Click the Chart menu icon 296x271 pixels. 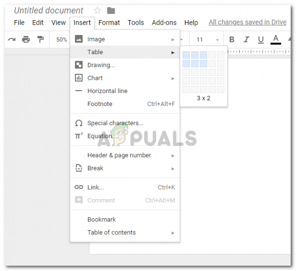(x=79, y=78)
